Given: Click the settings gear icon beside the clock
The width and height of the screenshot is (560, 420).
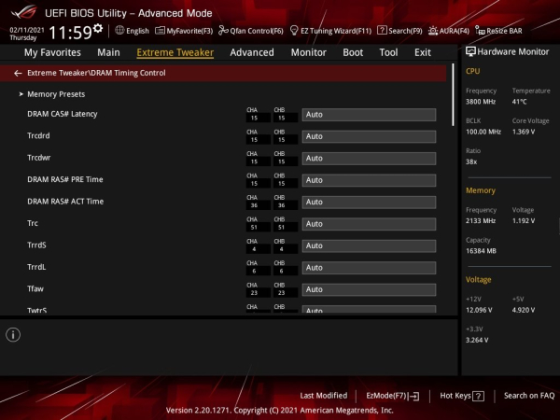Looking at the screenshot, I should coord(98,28).
